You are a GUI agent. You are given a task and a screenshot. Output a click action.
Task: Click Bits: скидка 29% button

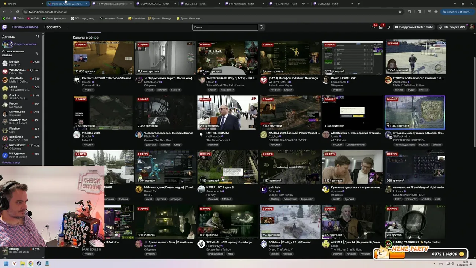pyautogui.click(x=452, y=27)
